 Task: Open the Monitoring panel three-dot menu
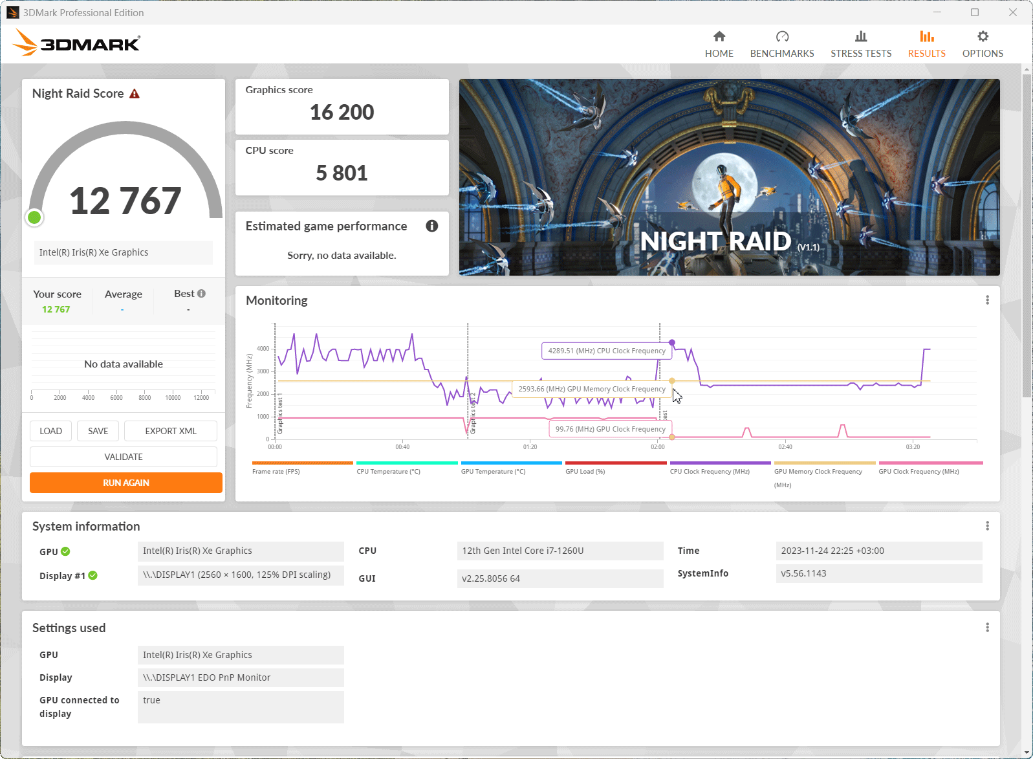click(987, 300)
